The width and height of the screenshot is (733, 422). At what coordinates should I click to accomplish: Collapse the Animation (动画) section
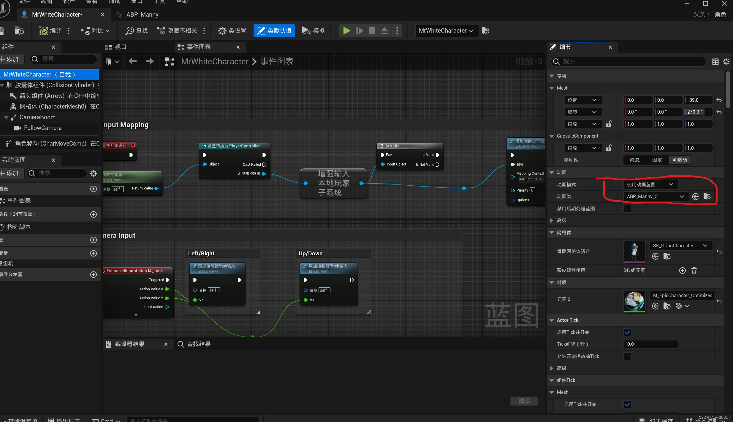point(552,173)
